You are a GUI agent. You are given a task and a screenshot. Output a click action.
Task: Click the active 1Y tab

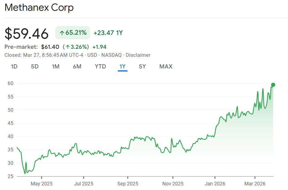click(x=122, y=66)
